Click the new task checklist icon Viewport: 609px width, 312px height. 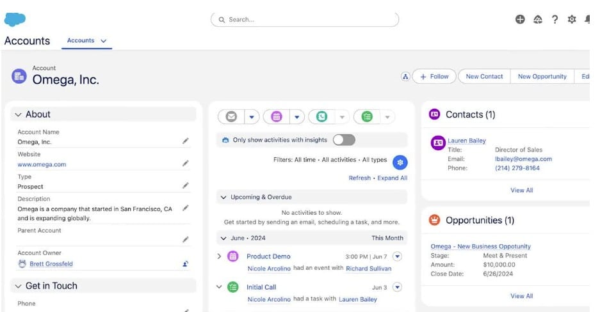tap(367, 116)
